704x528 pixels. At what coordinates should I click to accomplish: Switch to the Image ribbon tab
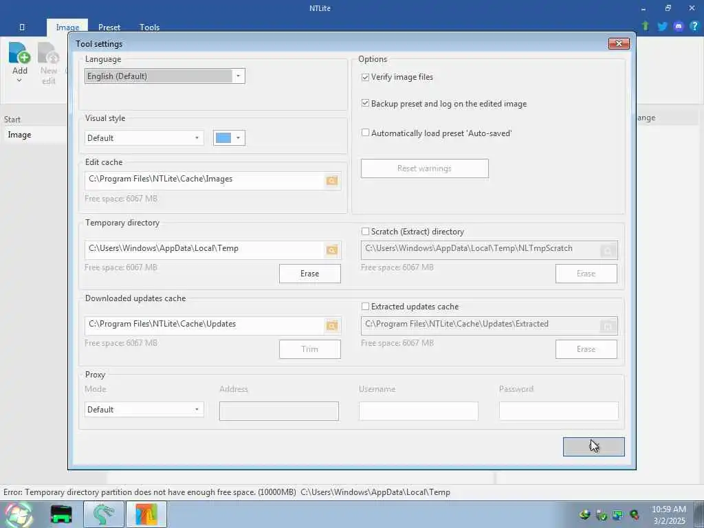(67, 27)
